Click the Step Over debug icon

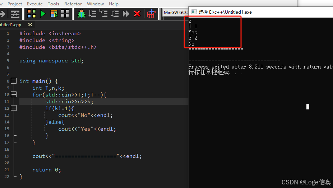[93, 14]
